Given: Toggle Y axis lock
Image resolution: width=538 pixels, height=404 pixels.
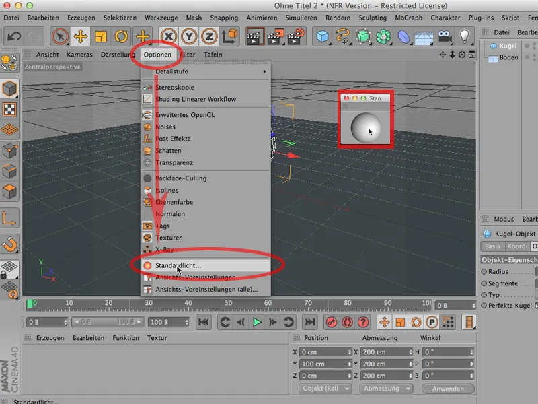Looking at the screenshot, I should 189,36.
